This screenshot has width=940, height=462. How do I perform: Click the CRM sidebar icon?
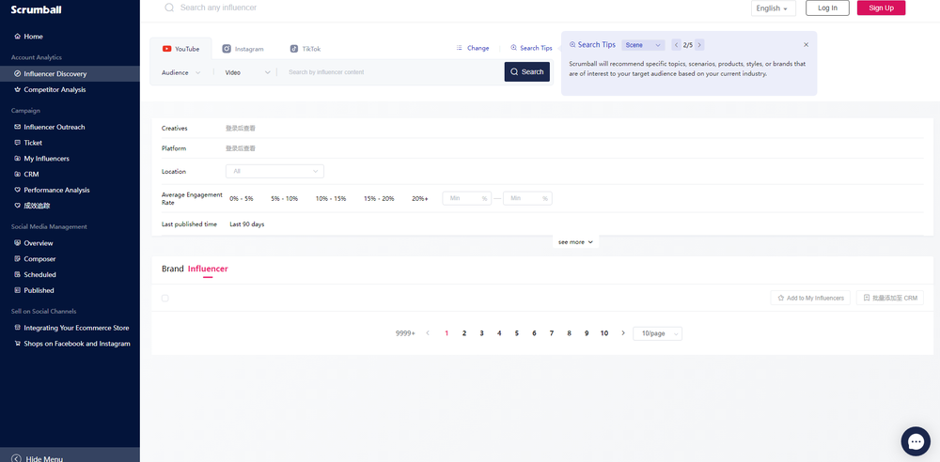[17, 175]
